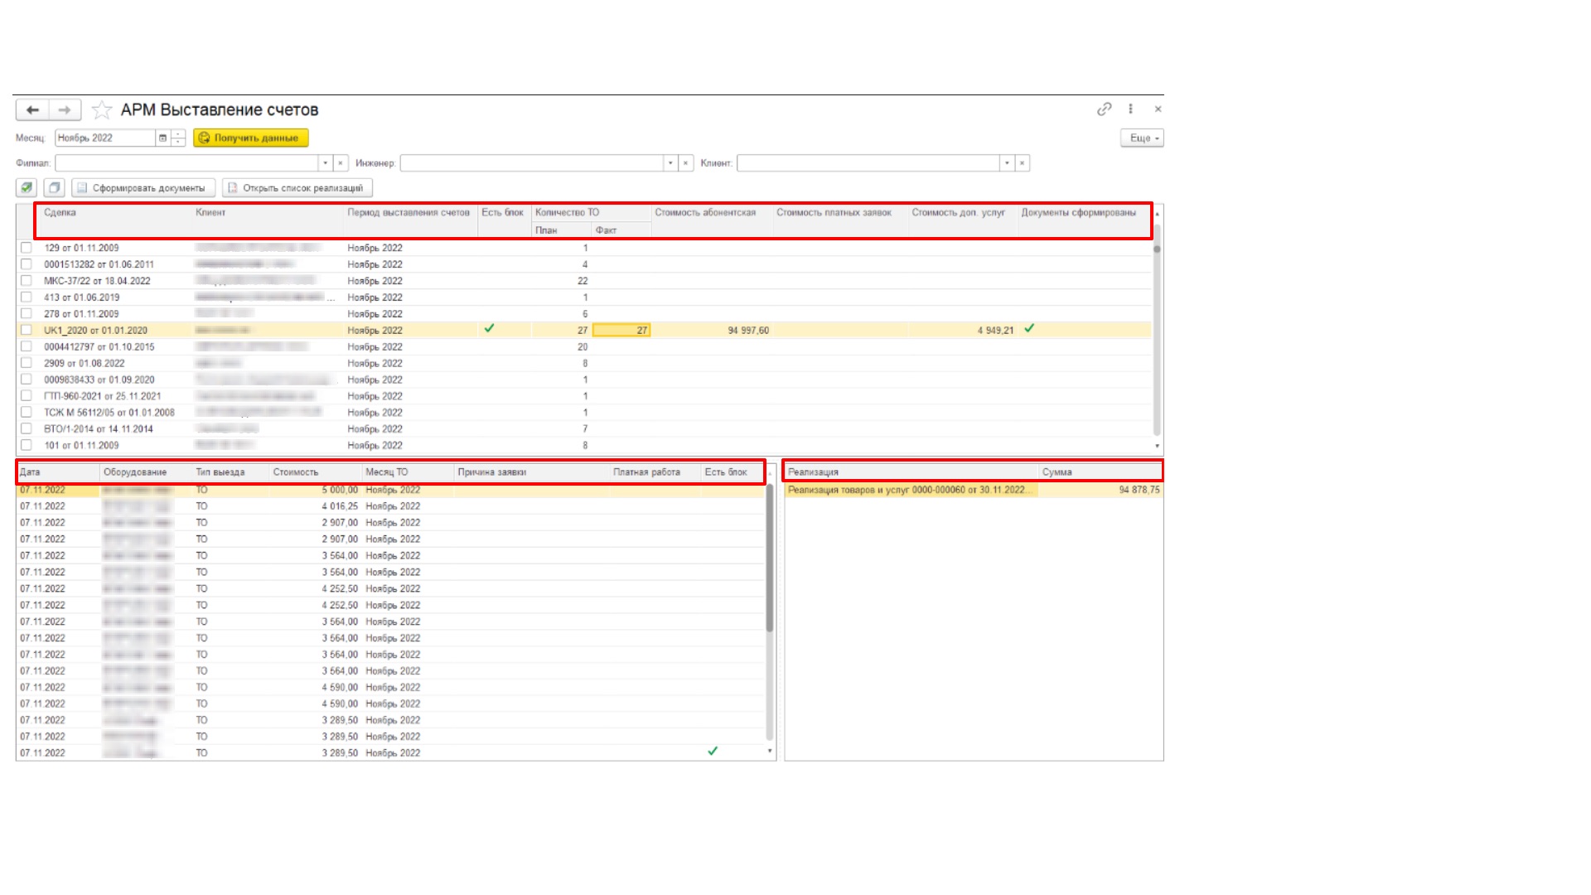1591x895 pixels.
Task: Tick checkbox for deal 129 от 01.11.2009
Action: coord(27,248)
